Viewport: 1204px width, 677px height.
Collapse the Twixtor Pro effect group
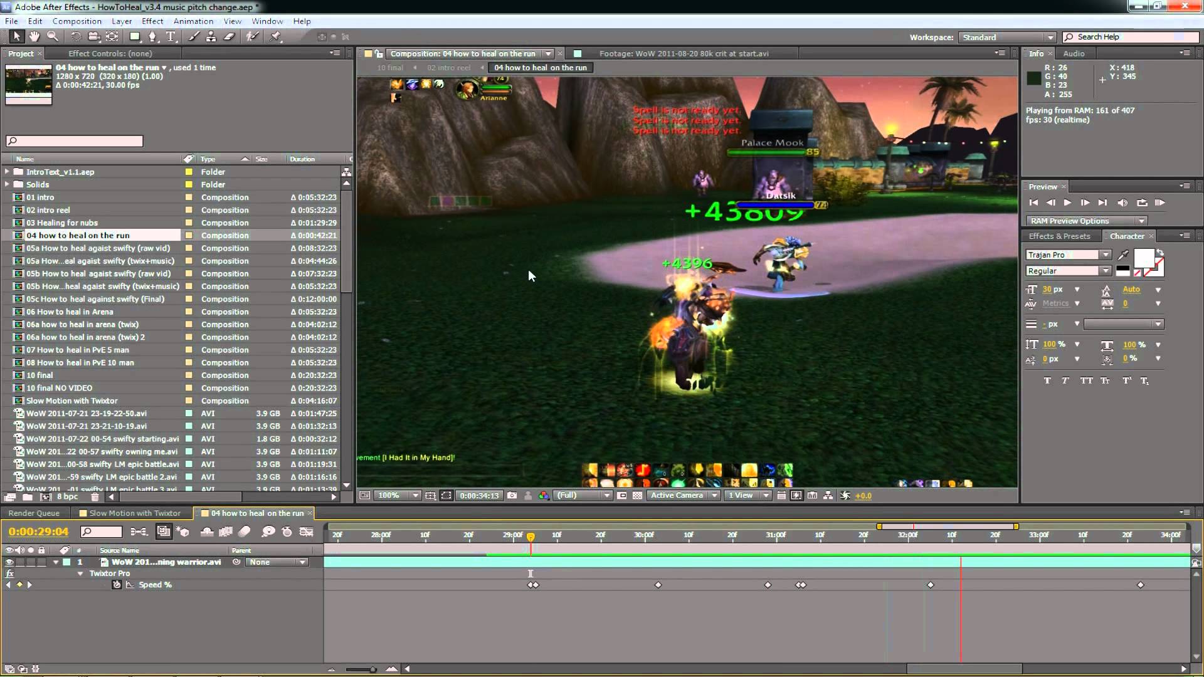click(x=80, y=574)
